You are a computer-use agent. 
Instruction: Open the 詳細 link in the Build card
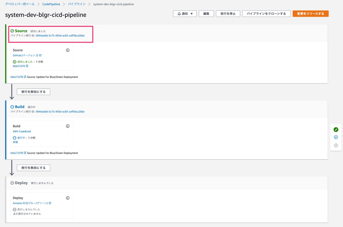point(15,141)
